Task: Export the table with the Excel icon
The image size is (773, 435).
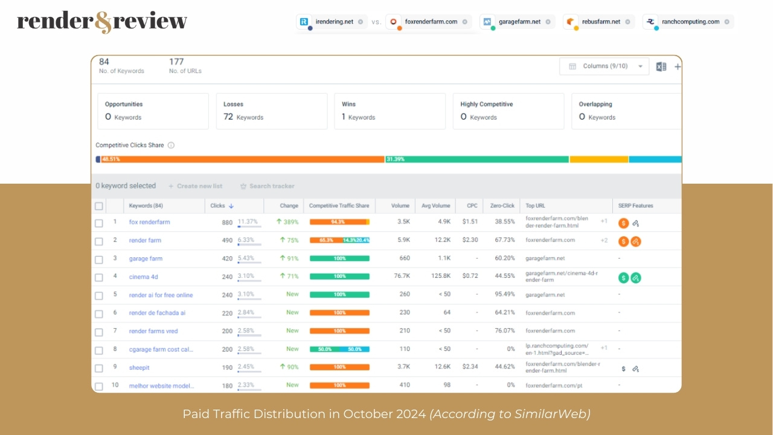Action: (x=661, y=66)
